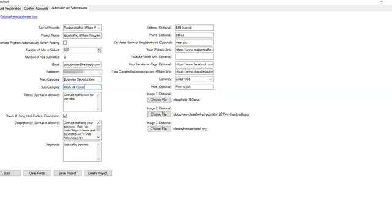Minimize the application window
The width and height of the screenshot is (392, 220).
click(x=382, y=1)
